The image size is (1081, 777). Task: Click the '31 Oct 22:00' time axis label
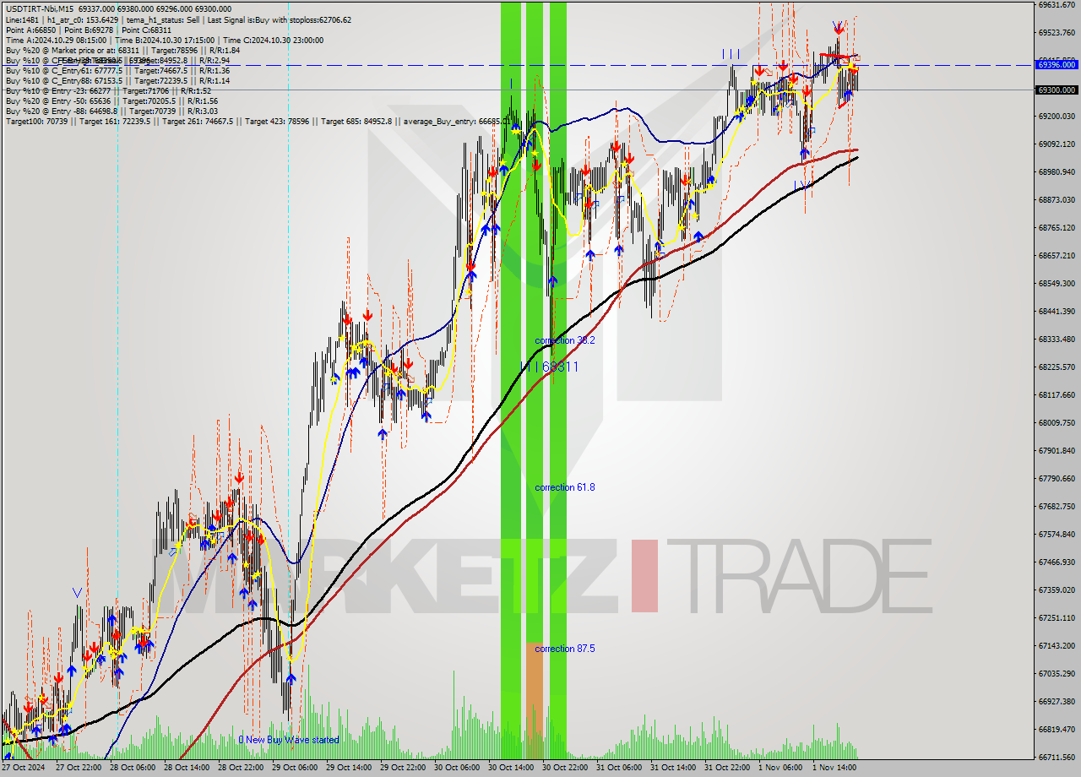(x=727, y=768)
